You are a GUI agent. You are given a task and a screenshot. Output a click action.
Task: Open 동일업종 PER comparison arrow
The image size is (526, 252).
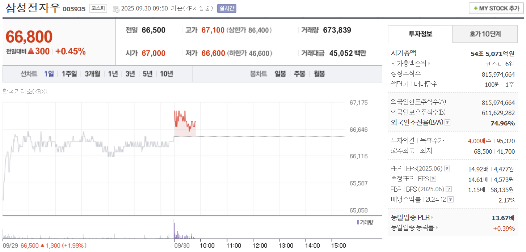[x=432, y=217]
